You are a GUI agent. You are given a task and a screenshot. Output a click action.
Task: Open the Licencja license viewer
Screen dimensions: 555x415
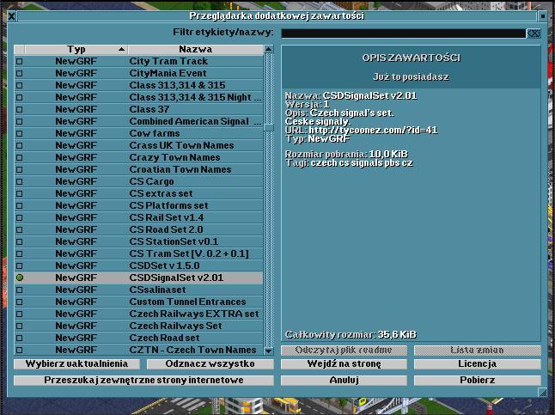pyautogui.click(x=477, y=364)
